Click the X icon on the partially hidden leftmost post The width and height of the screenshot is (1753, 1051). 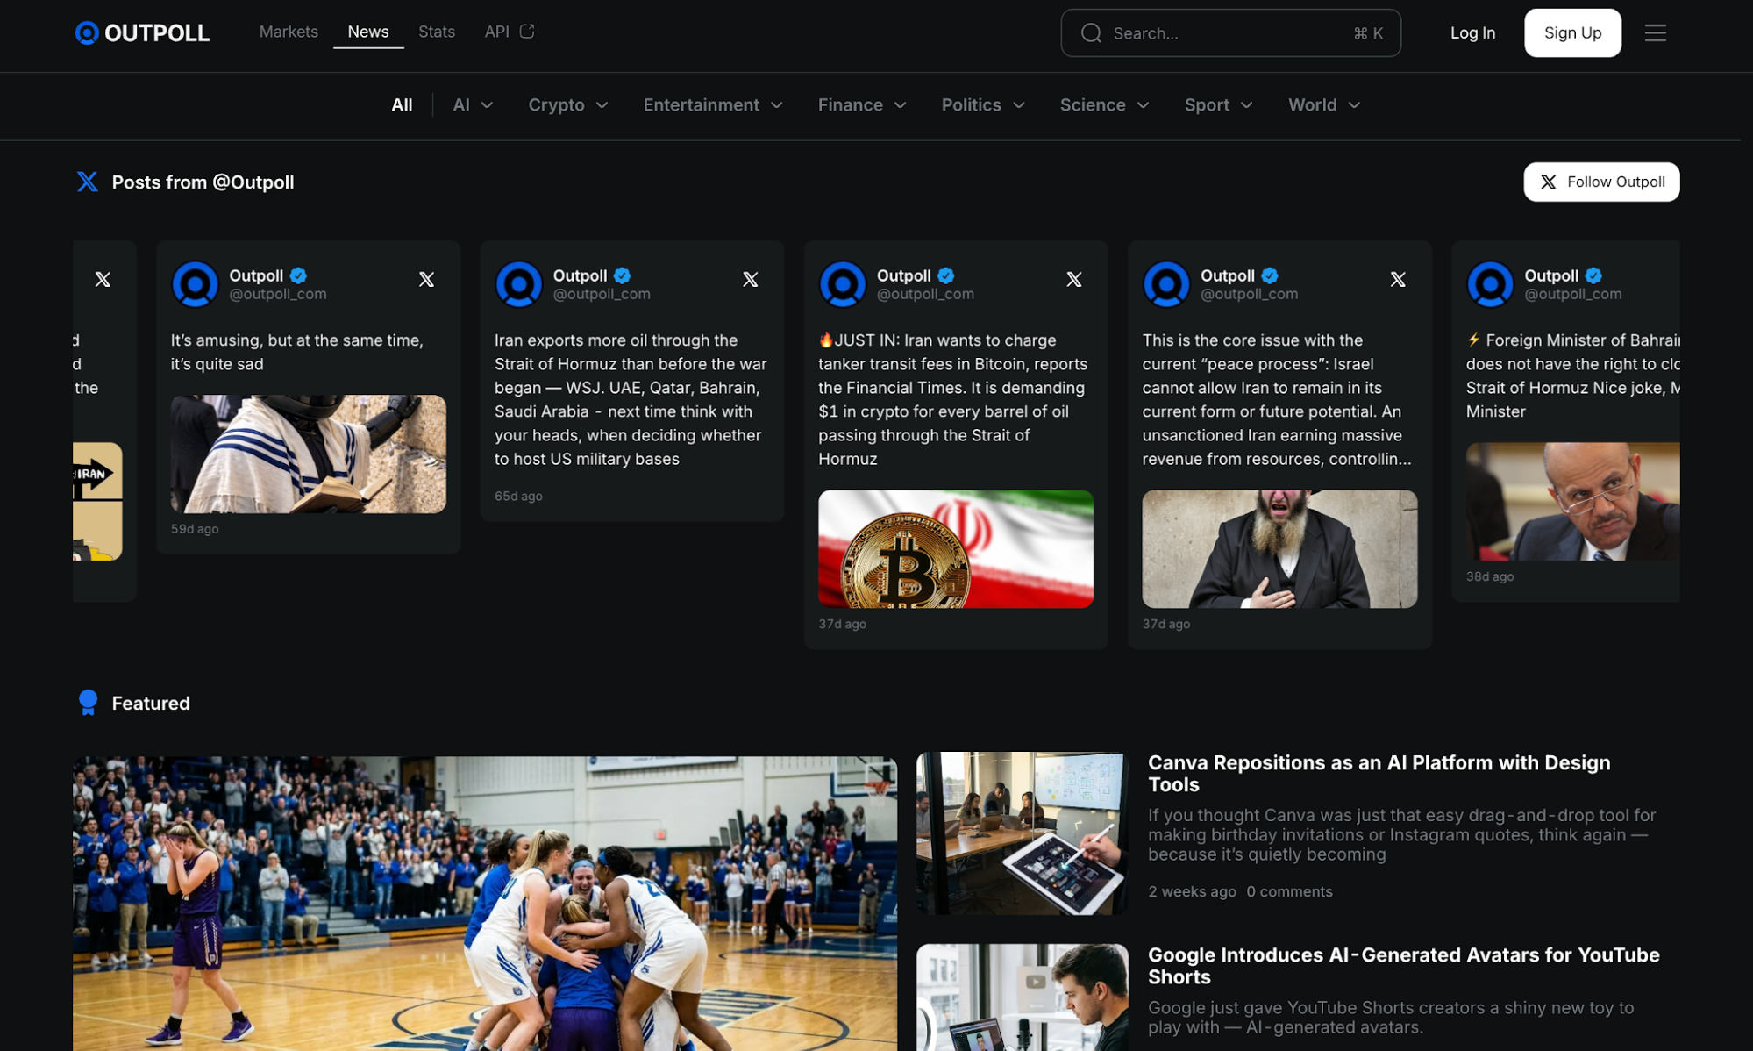(x=103, y=279)
